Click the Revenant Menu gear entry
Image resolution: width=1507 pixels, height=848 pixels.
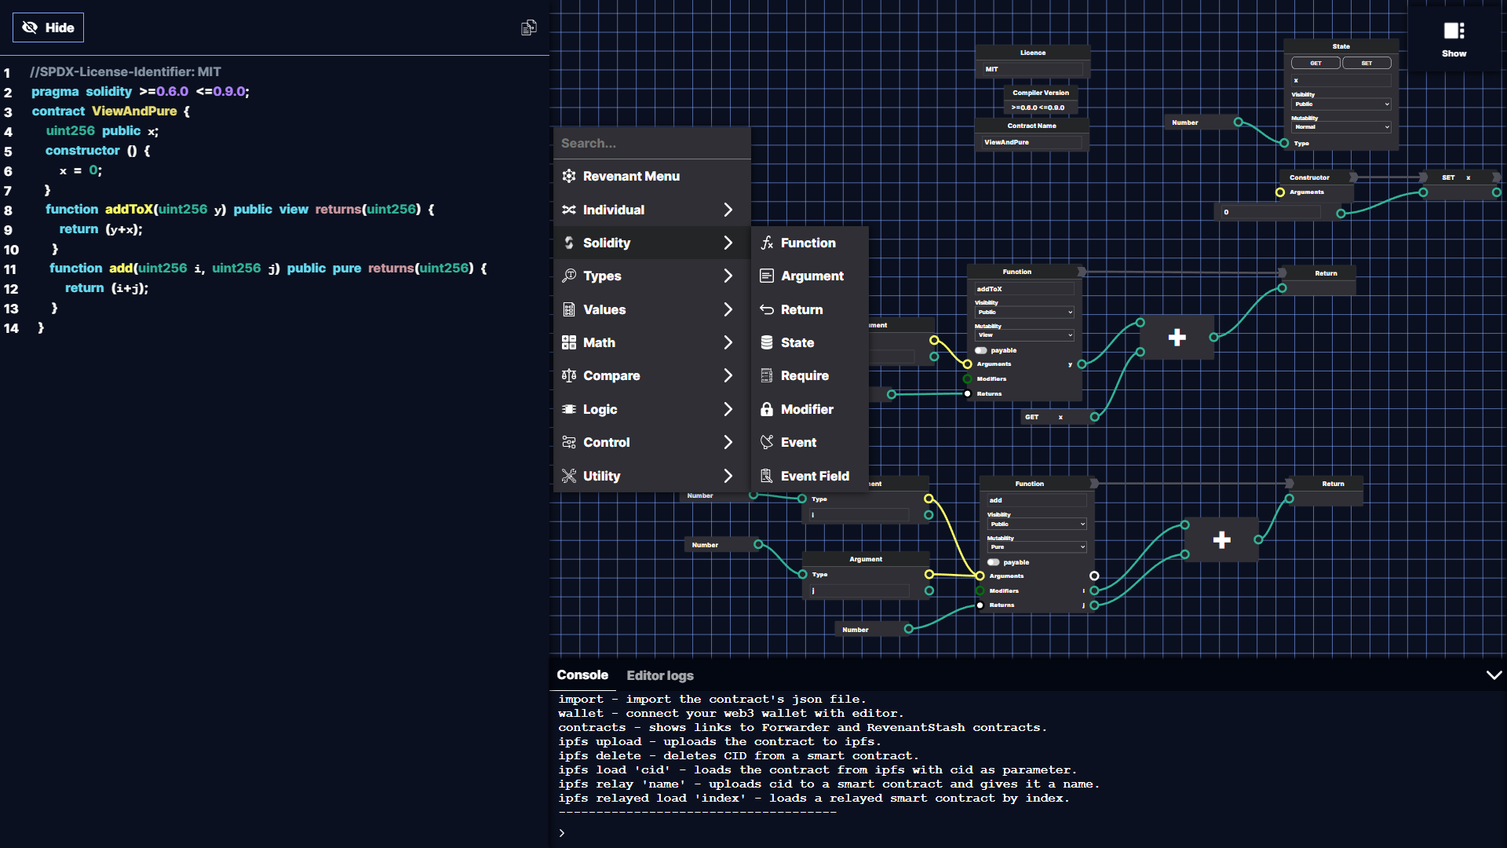(x=631, y=176)
